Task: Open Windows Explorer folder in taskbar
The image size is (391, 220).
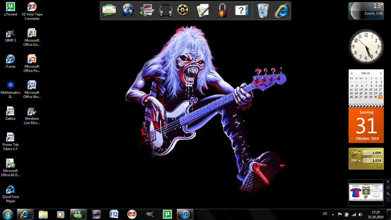Action: (43, 215)
